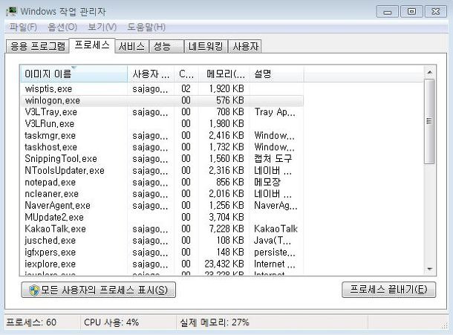Select the taskmgr.exe process
453x335 pixels.
(x=162, y=135)
